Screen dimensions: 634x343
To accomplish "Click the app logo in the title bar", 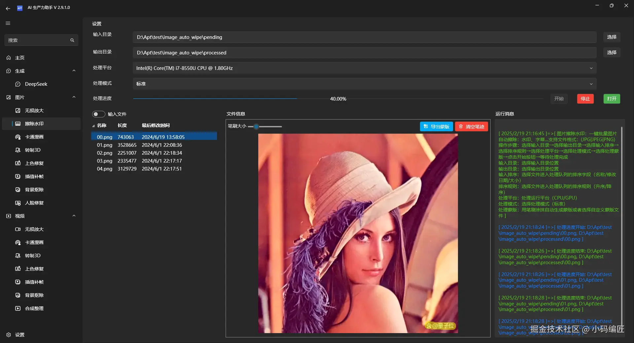I will pyautogui.click(x=20, y=8).
